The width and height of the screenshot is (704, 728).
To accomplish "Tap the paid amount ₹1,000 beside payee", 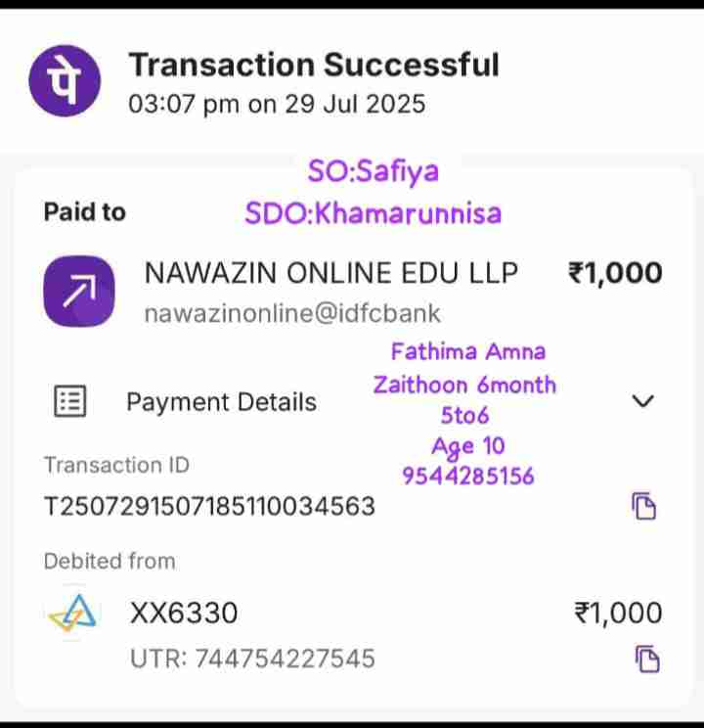I will point(615,273).
